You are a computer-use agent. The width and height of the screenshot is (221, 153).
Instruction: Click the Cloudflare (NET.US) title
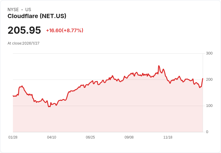(x=37, y=16)
